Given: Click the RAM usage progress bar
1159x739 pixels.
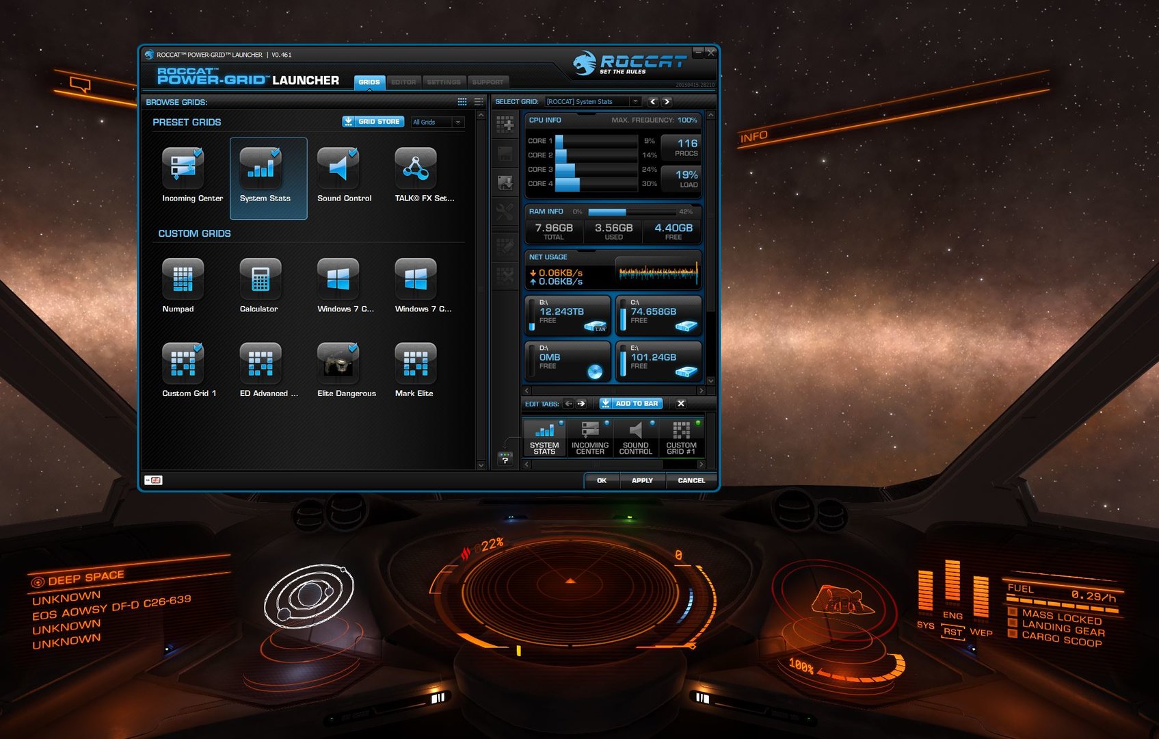Looking at the screenshot, I should (632, 212).
